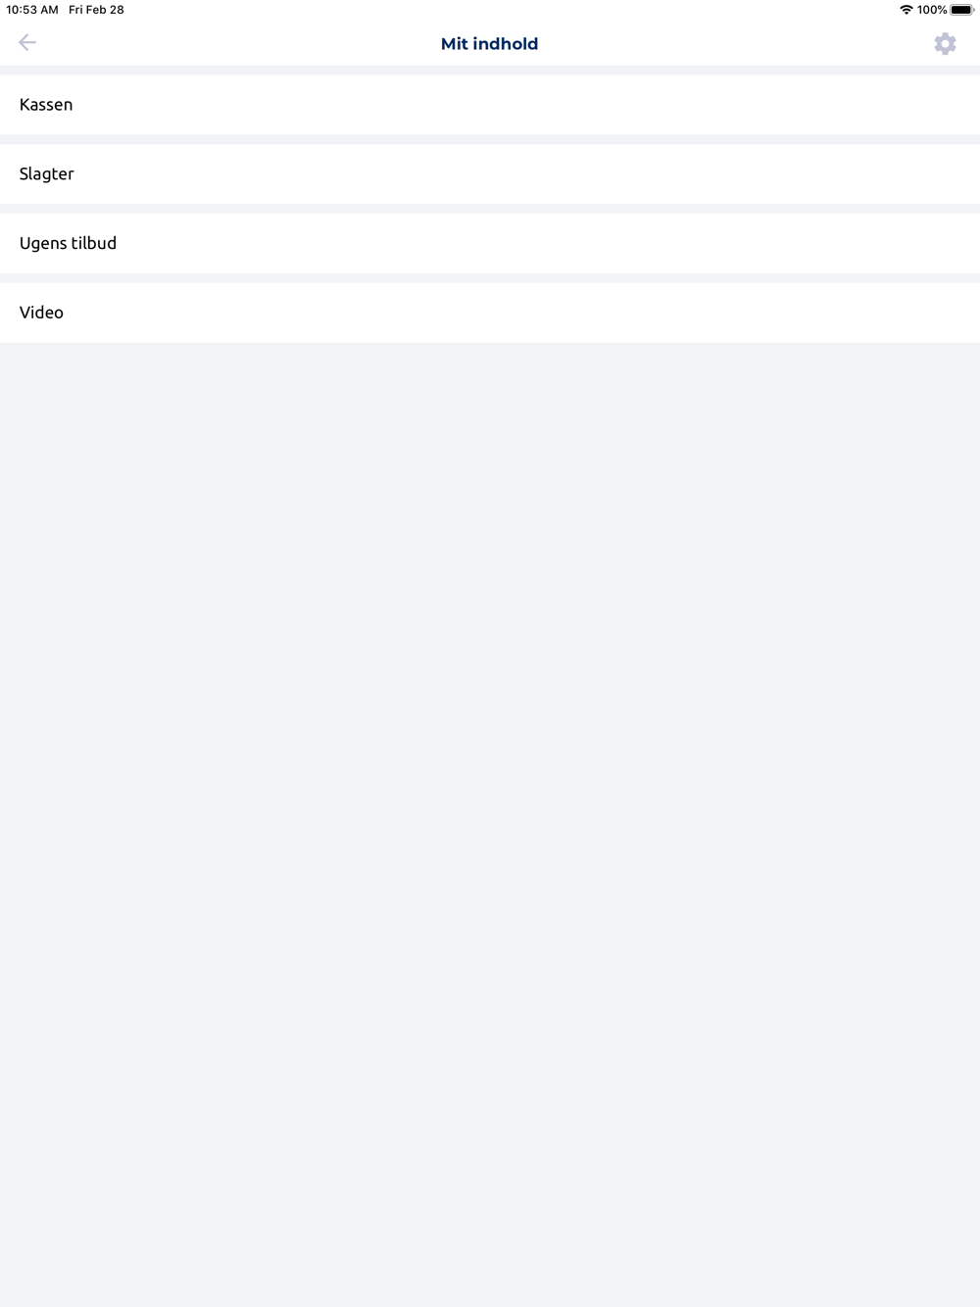Tap the Fri Feb 28 date
980x1307 pixels.
tap(96, 10)
